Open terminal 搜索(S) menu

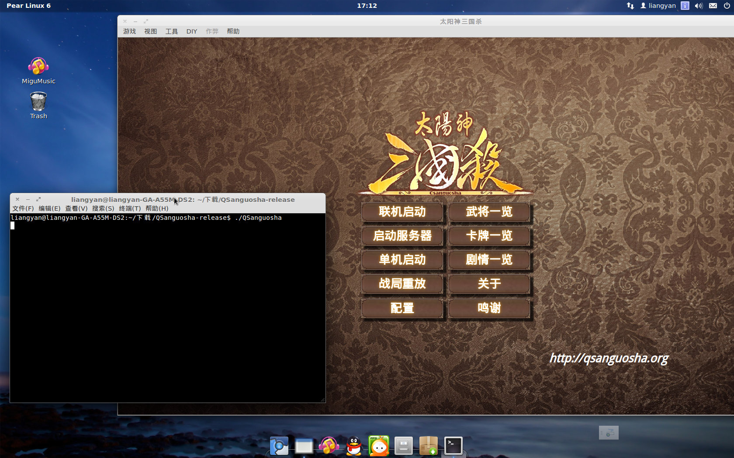[103, 208]
